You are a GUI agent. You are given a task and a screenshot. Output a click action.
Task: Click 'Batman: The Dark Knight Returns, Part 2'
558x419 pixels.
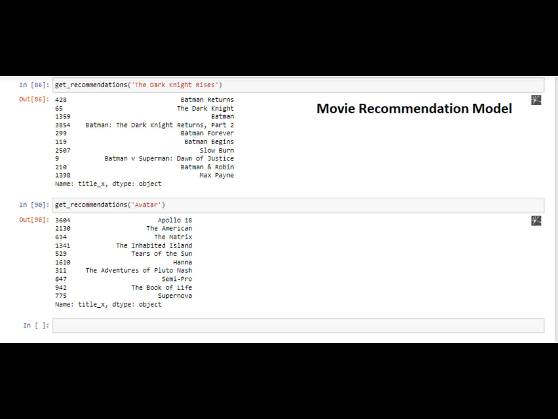click(160, 125)
